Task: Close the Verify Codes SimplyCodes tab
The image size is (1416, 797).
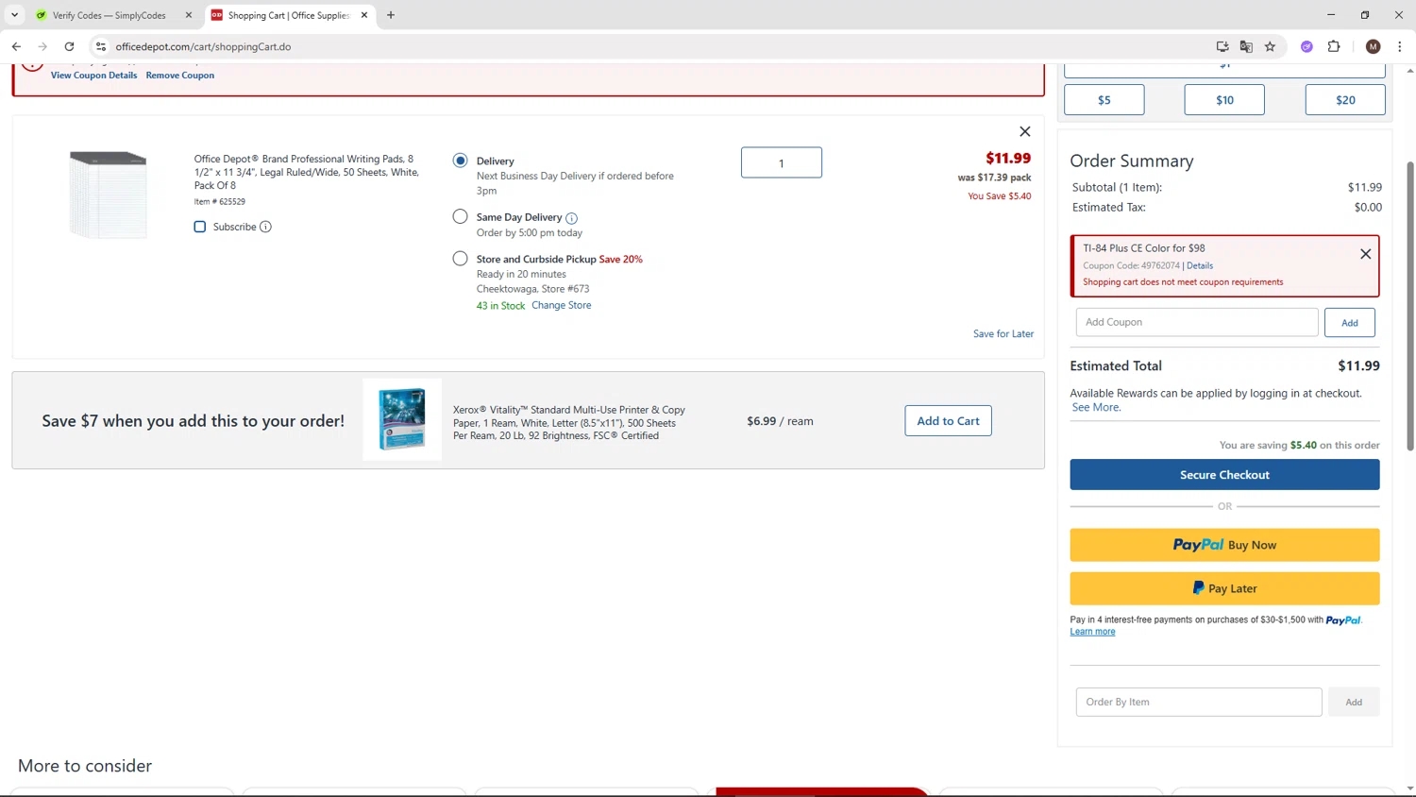Action: click(x=189, y=15)
